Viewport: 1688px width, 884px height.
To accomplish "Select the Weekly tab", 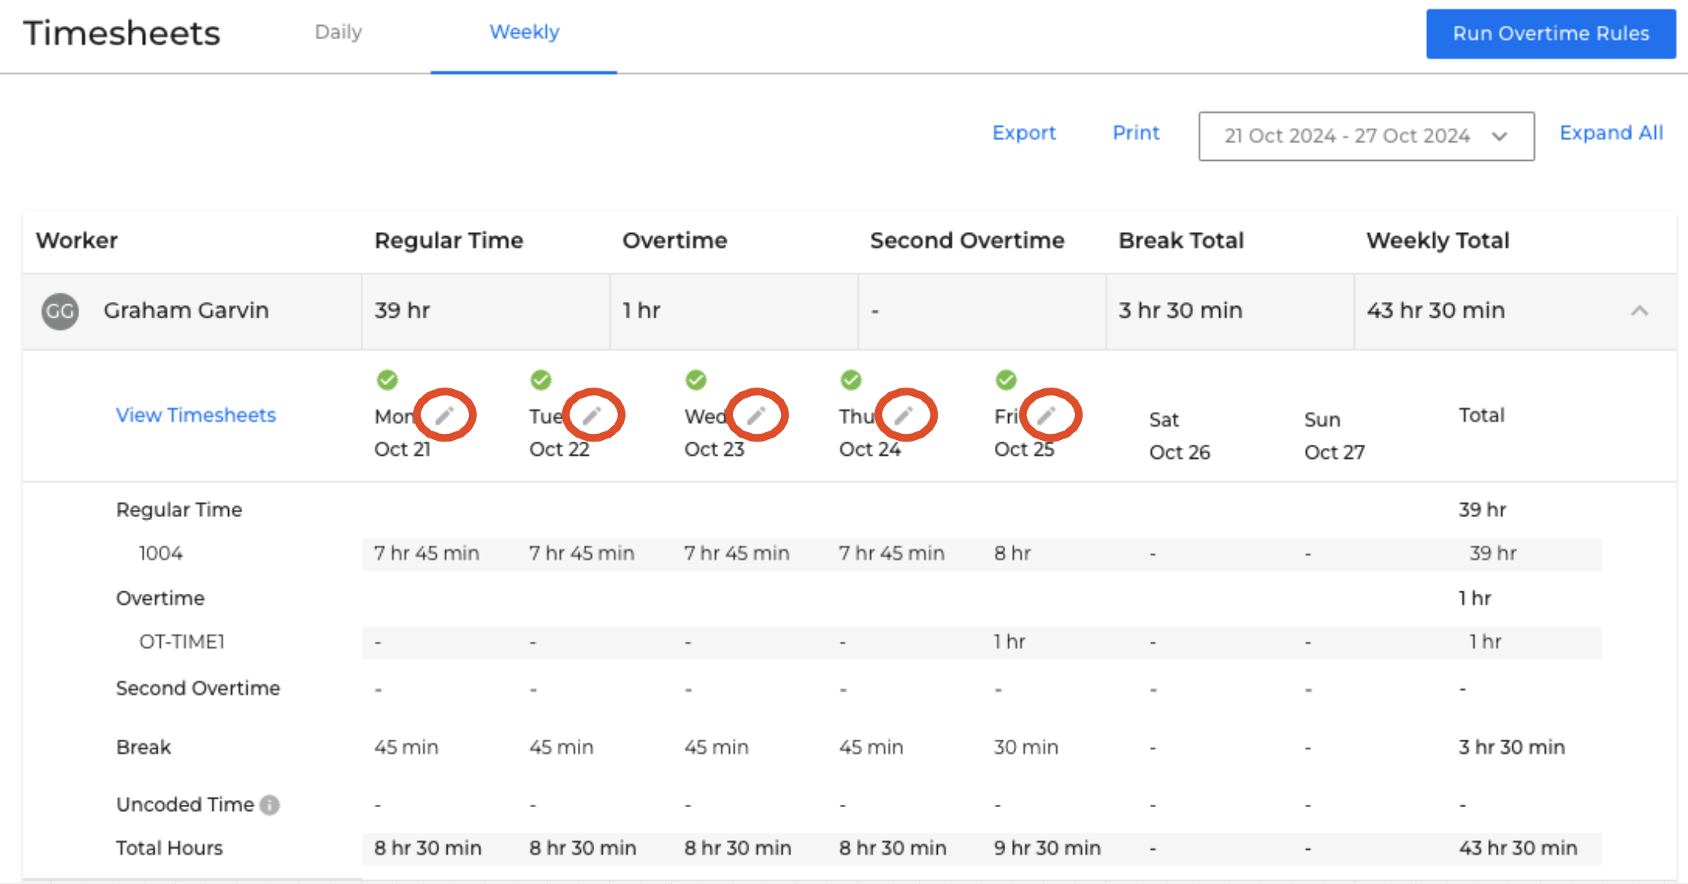I will [524, 32].
